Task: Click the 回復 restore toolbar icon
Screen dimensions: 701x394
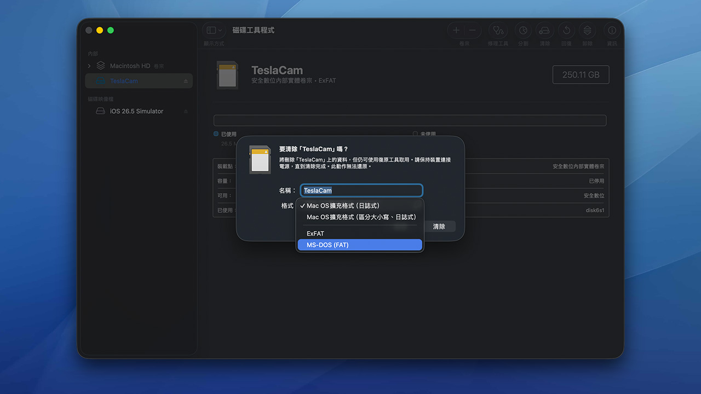Action: click(x=566, y=31)
